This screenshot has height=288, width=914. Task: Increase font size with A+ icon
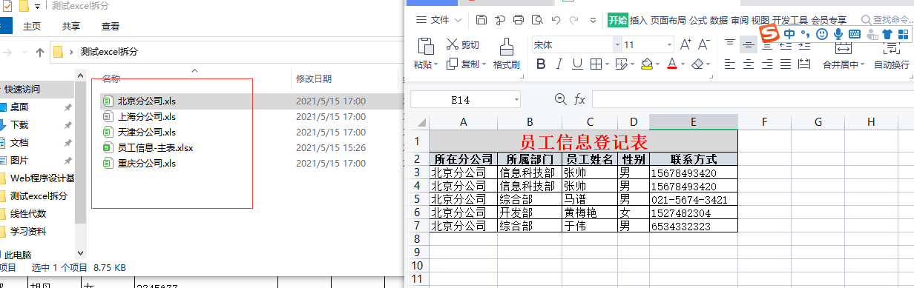[685, 44]
